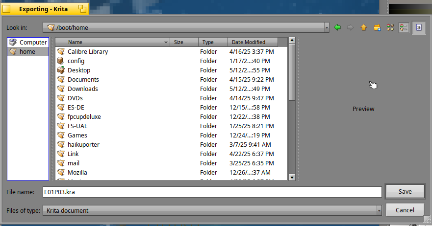Click the green Back arrow icon
The height and width of the screenshot is (226, 432).
pos(337,27)
